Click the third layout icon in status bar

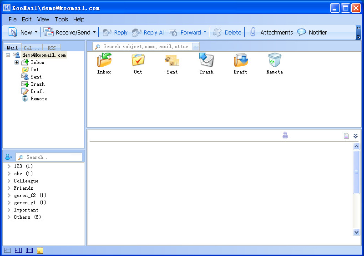click(x=29, y=251)
